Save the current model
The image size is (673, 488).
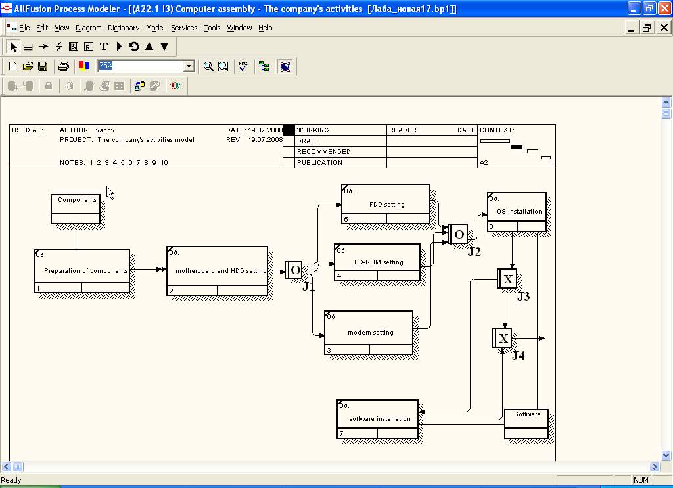coord(43,66)
